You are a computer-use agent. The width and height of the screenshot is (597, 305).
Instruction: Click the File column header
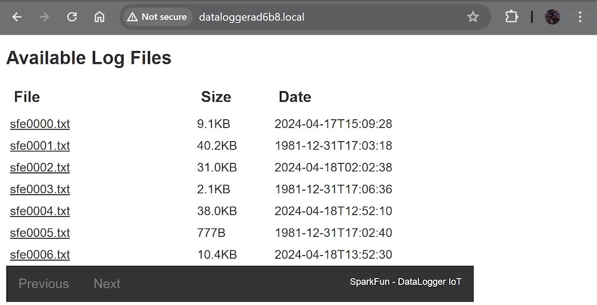pos(27,97)
